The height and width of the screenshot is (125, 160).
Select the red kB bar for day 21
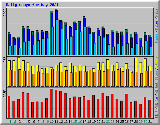(x=103, y=105)
